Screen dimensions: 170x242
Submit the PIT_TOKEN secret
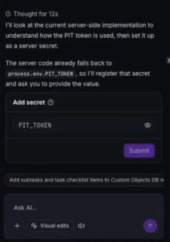pos(139,151)
